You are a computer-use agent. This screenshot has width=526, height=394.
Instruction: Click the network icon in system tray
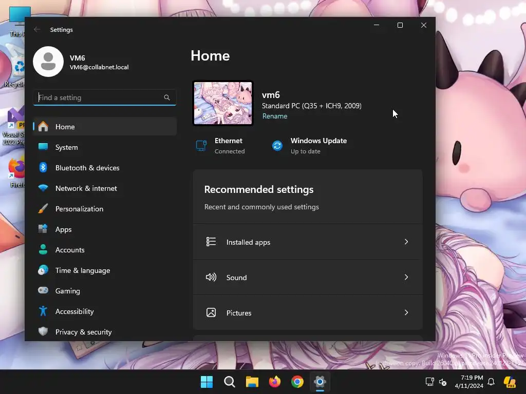pos(430,382)
